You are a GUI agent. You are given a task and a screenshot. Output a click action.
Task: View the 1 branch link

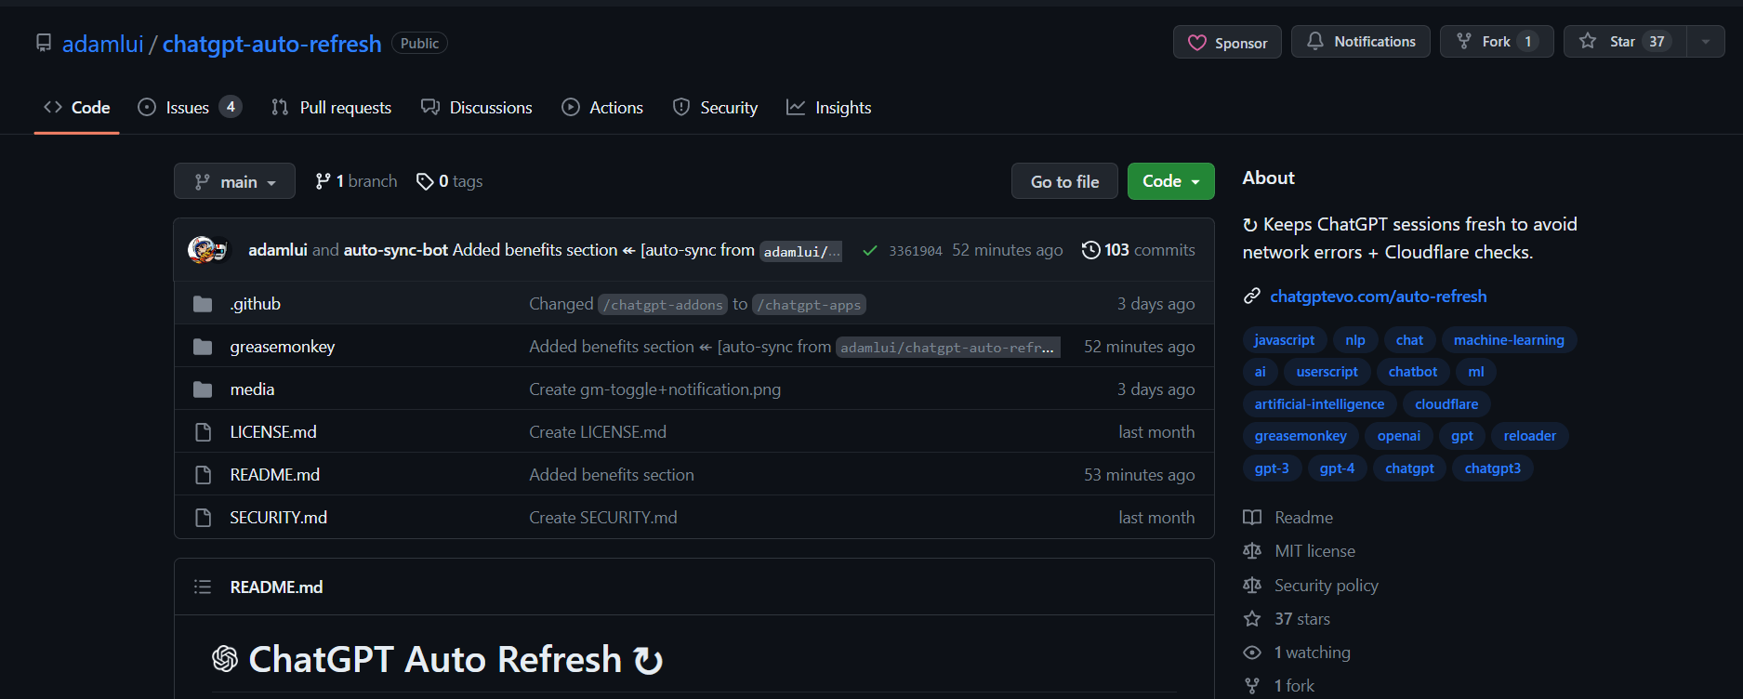(x=356, y=181)
